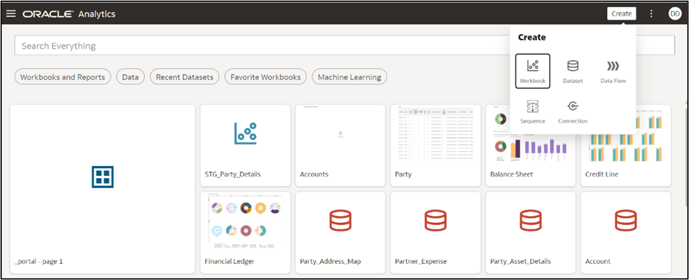This screenshot has width=689, height=280.
Task: Click the STG_Party_Details label
Action: [233, 174]
